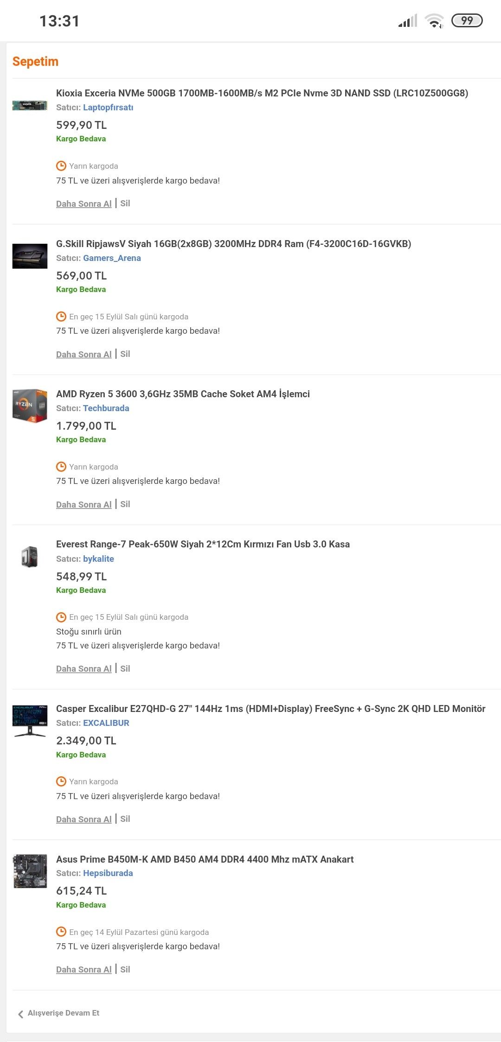Open the Everest Range-7 Peak-650W product title

point(203,544)
